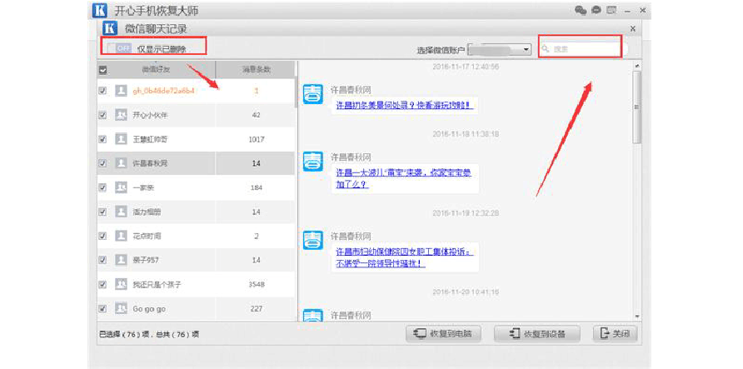743x369 pixels.
Task: Click the avatar icon of 王慧虹帅哲
Action: [121, 139]
